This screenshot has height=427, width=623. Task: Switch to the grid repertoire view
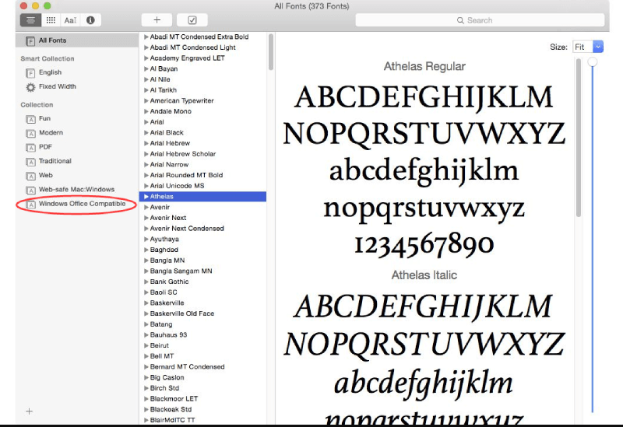[x=51, y=19]
